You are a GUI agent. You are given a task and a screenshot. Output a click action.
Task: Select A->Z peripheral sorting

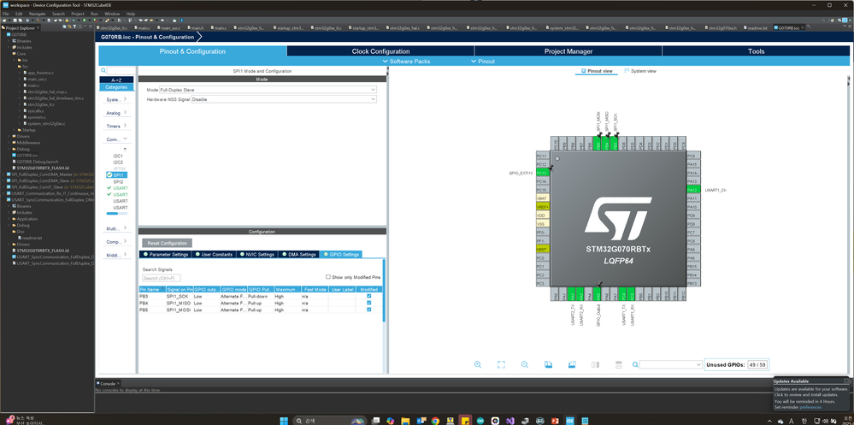(x=116, y=80)
